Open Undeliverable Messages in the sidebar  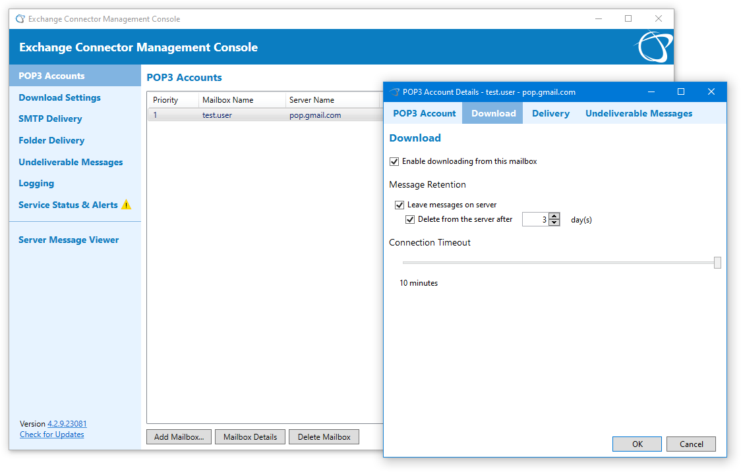pos(71,162)
